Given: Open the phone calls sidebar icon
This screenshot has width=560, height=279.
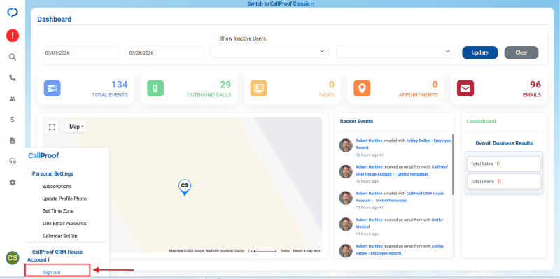Looking at the screenshot, I should [13, 78].
